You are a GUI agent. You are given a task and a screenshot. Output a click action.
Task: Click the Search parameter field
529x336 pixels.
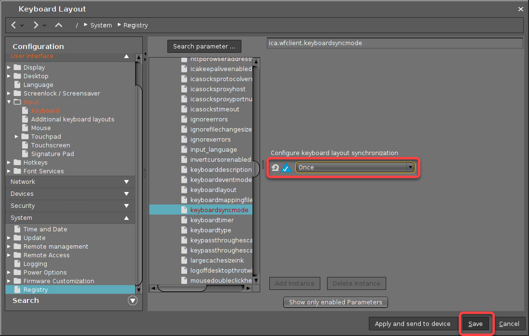tap(204, 46)
